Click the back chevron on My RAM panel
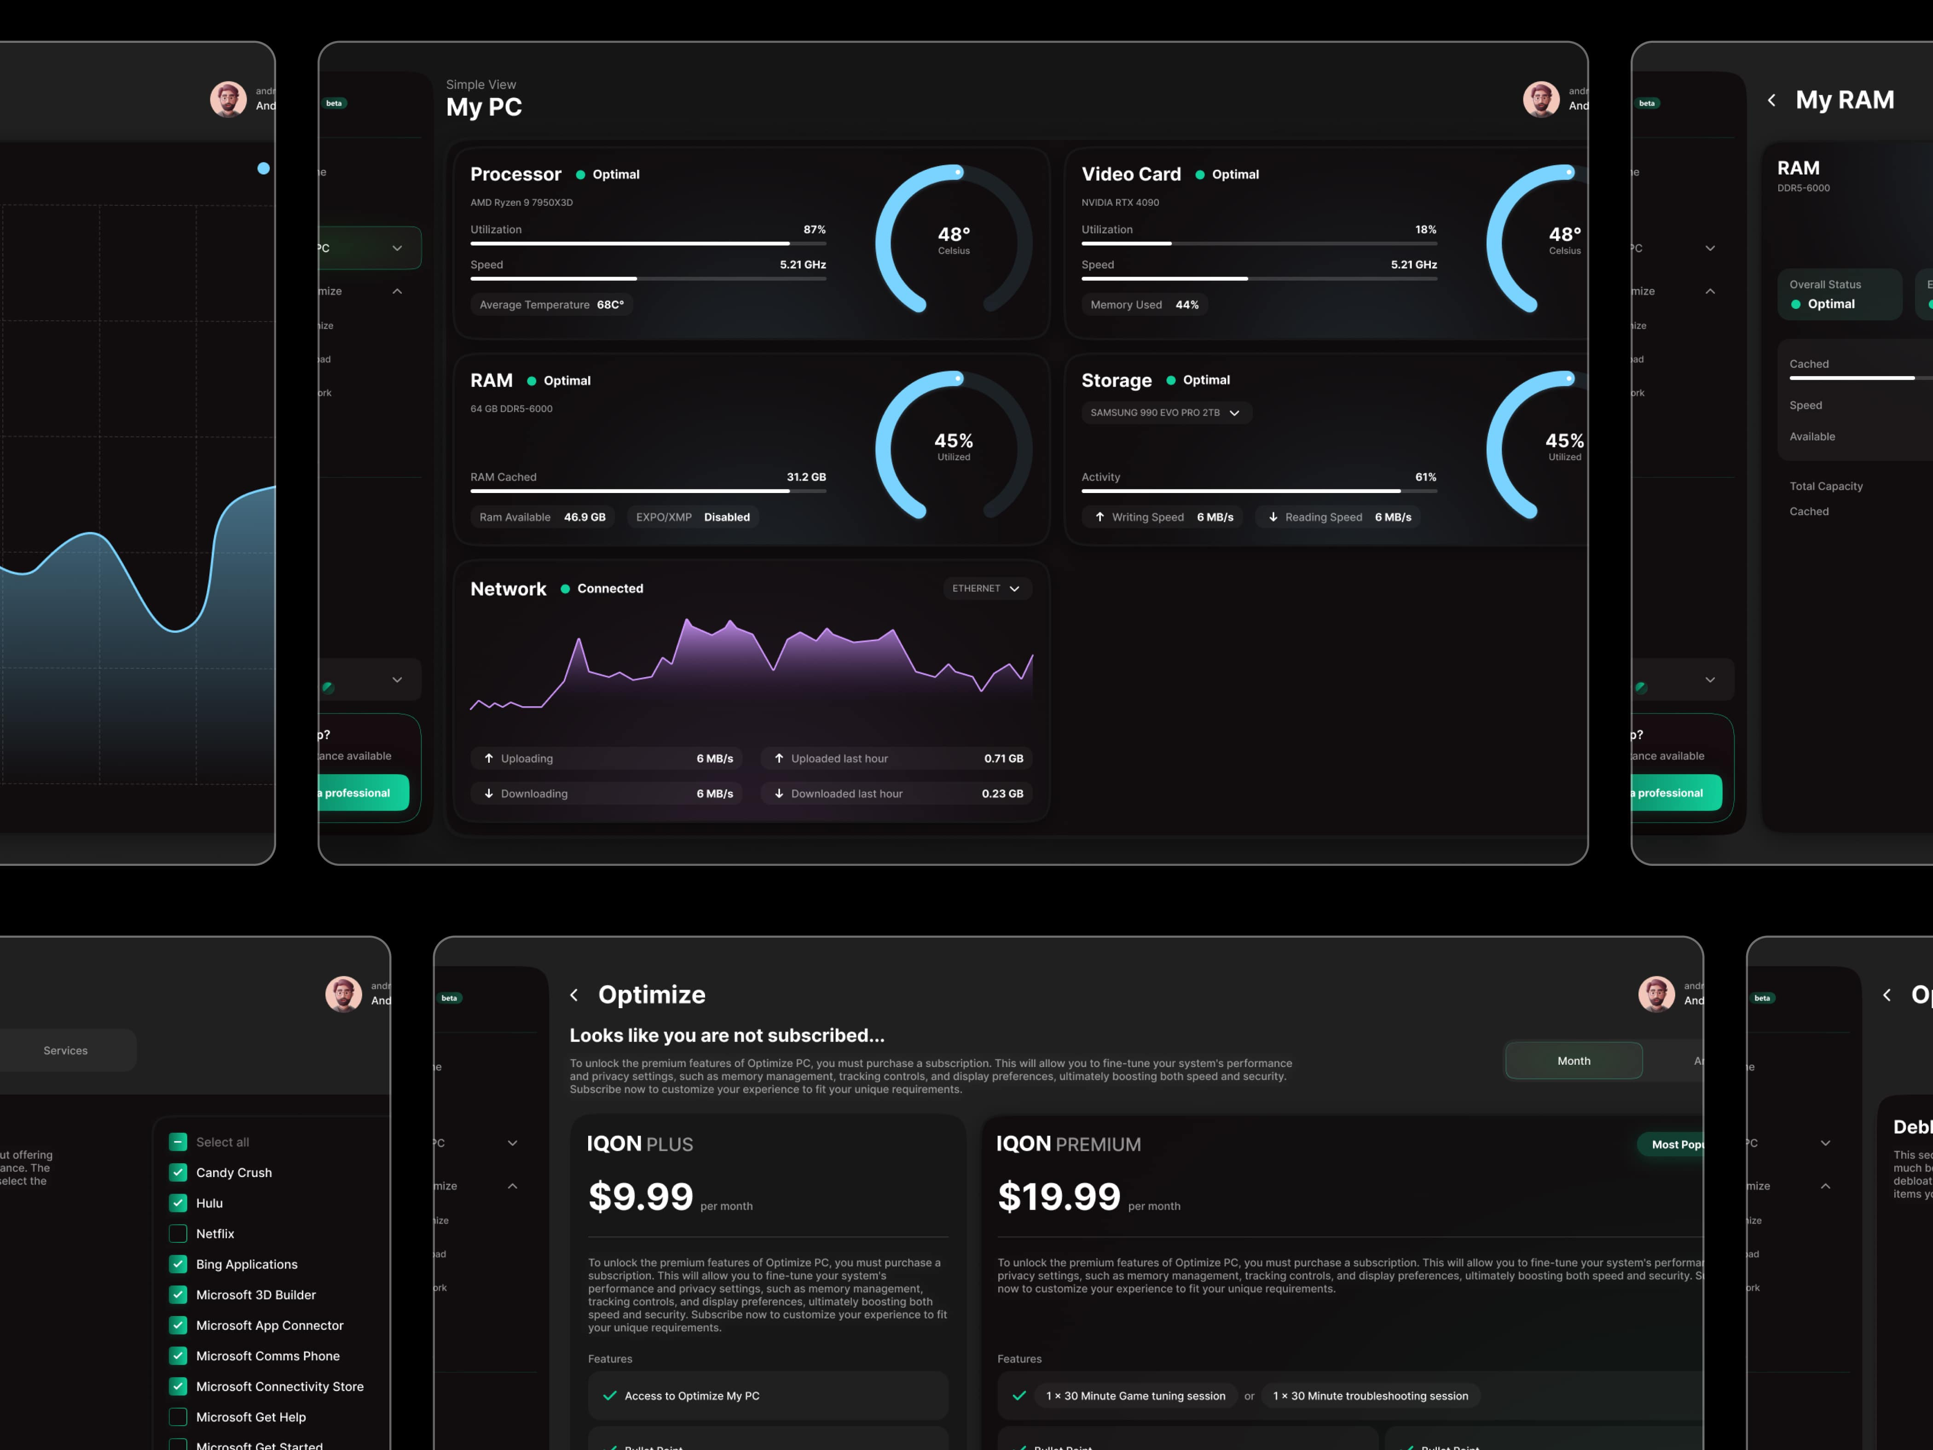Screen dimensions: 1933x1450 pos(1771,100)
